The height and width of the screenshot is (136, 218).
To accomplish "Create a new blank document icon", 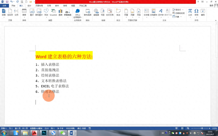I will [26, 2].
